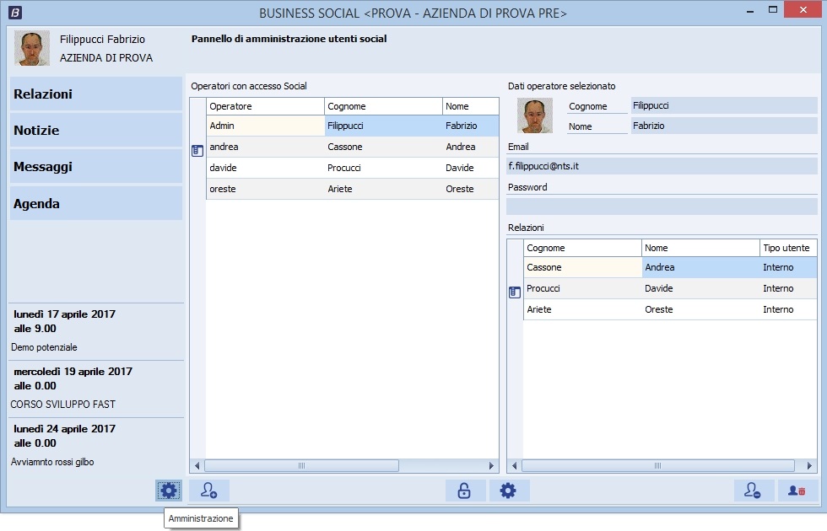Select Ariete Oreste in the Relazioni table
The height and width of the screenshot is (531, 827).
coord(582,309)
